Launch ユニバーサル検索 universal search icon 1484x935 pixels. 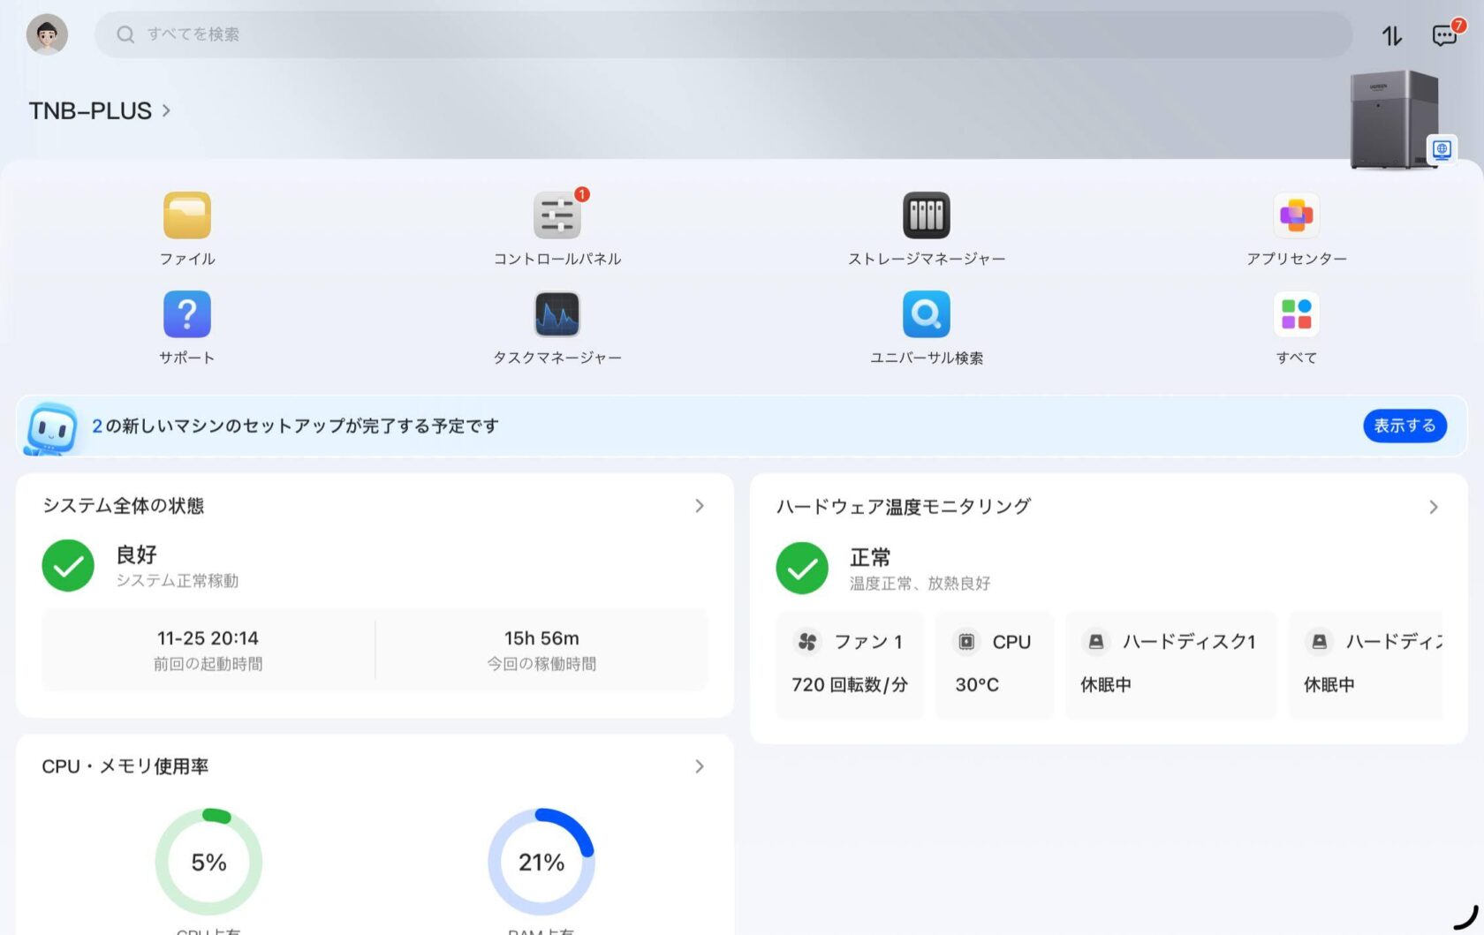pos(926,315)
